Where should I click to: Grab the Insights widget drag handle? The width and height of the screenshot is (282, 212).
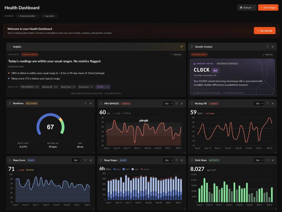click(10, 47)
